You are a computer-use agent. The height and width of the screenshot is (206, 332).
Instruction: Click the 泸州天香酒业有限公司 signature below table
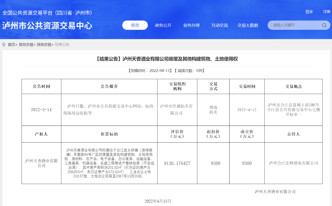pyautogui.click(x=275, y=192)
